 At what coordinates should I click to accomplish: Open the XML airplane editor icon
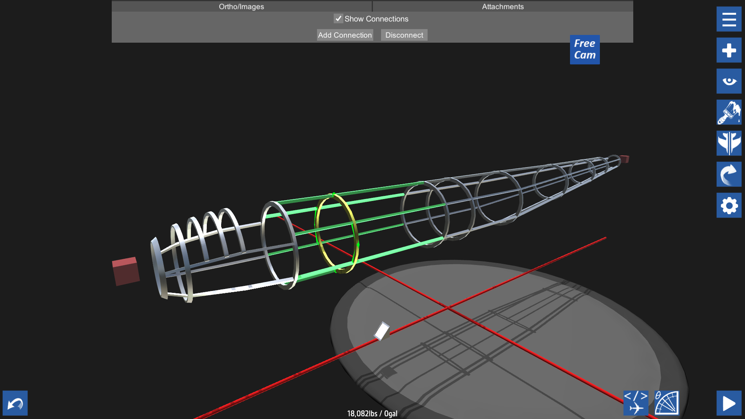(x=636, y=403)
